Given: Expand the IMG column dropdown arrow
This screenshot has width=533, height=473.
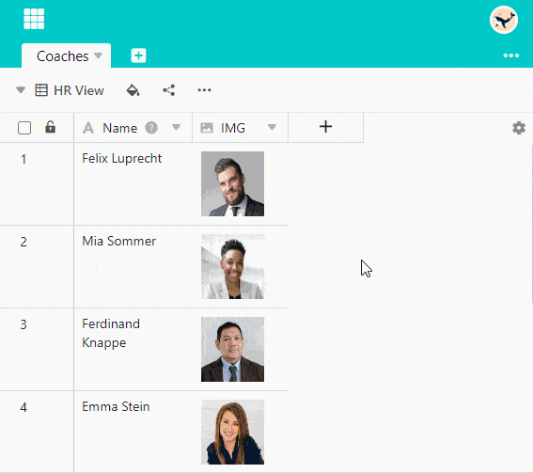Looking at the screenshot, I should [272, 127].
